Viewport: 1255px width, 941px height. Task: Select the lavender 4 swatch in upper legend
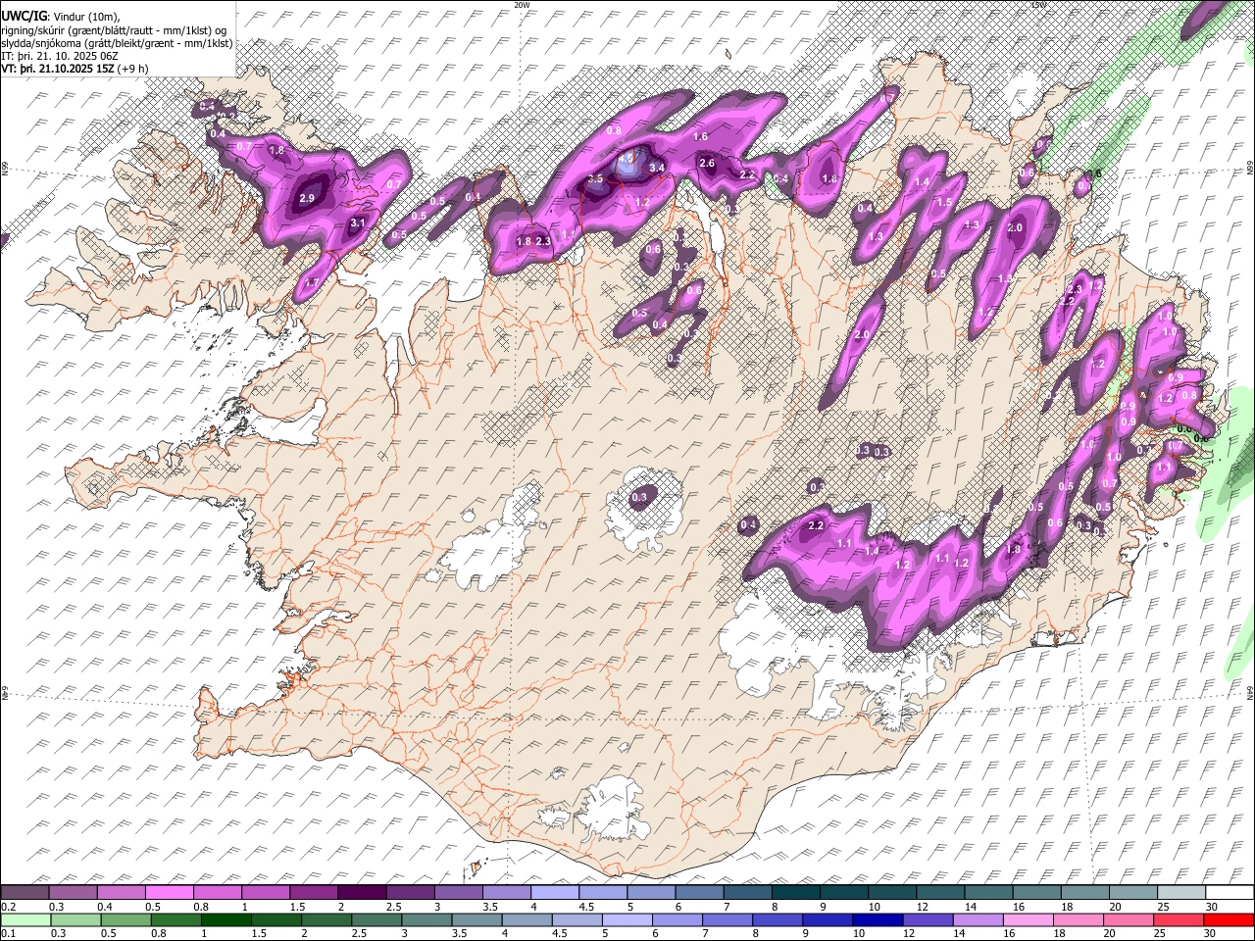click(555, 892)
